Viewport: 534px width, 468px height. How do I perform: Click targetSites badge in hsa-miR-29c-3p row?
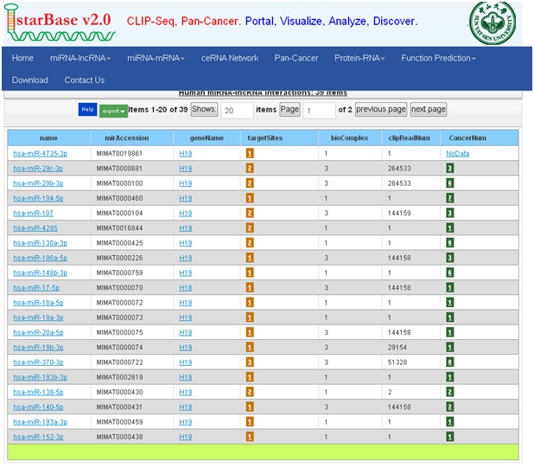click(250, 168)
